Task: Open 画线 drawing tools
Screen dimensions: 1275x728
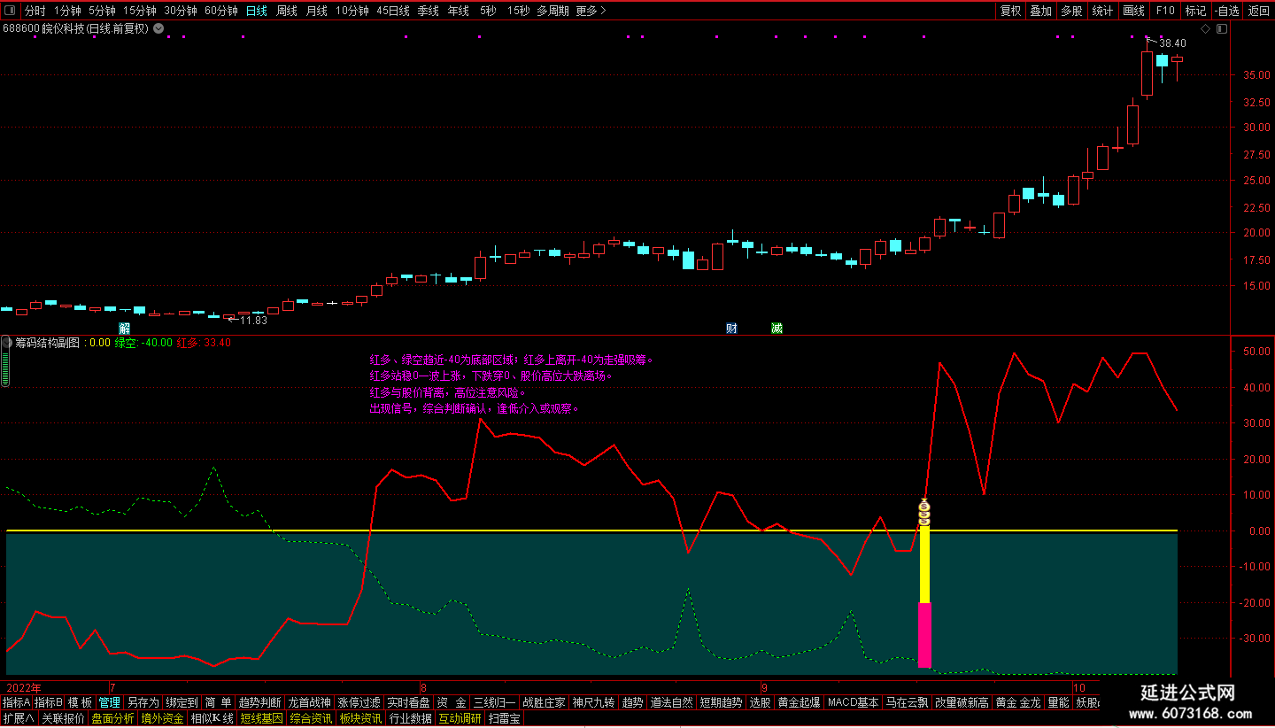Action: coord(1134,11)
